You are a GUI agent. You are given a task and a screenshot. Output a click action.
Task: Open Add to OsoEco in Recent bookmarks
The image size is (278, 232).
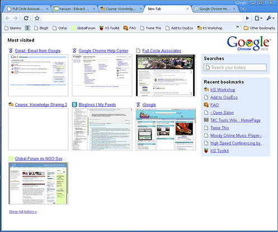click(224, 97)
